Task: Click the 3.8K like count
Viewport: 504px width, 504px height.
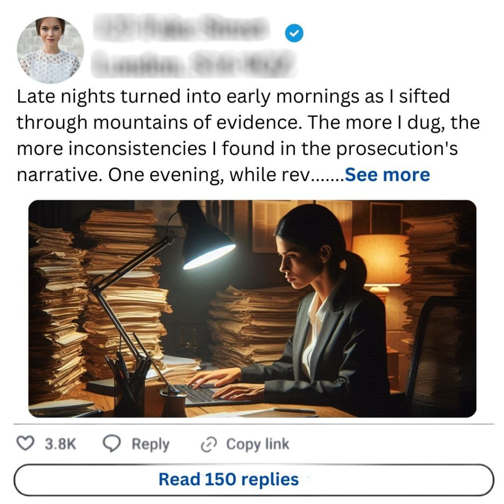Action: tap(60, 444)
